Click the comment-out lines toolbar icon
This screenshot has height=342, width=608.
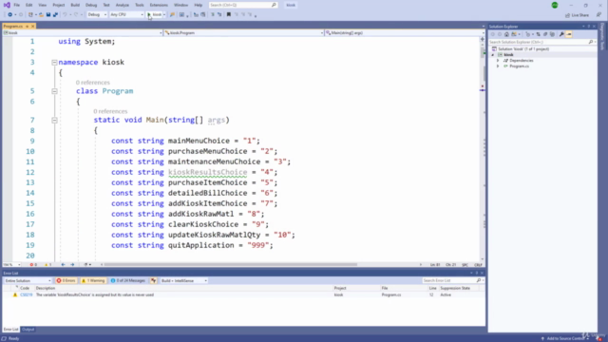(213, 15)
